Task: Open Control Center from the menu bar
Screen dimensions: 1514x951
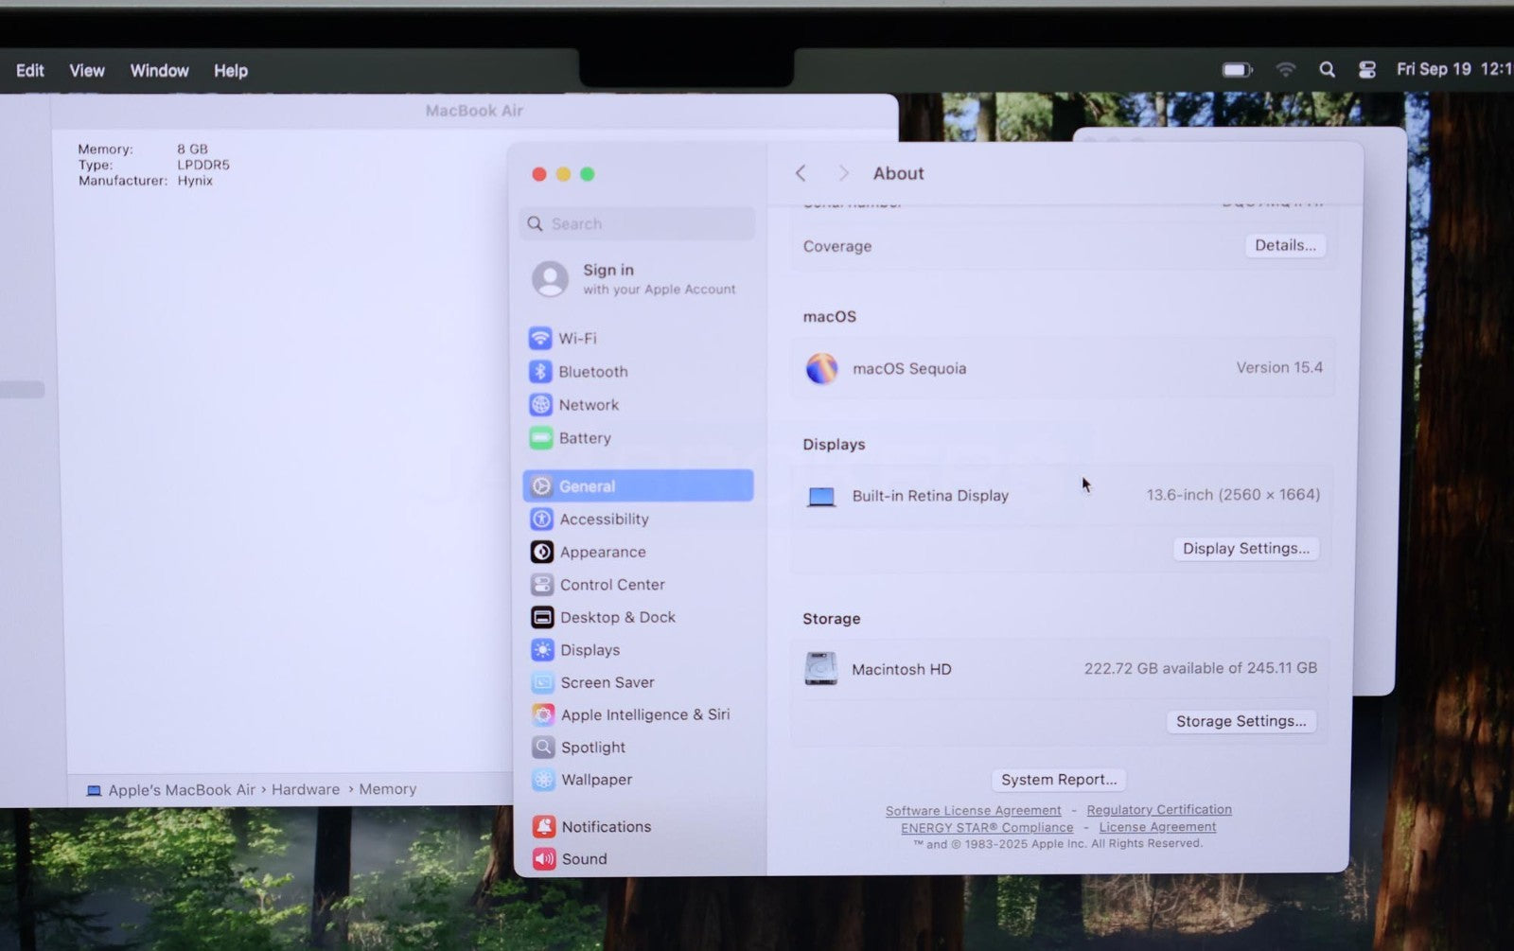Action: point(1366,70)
